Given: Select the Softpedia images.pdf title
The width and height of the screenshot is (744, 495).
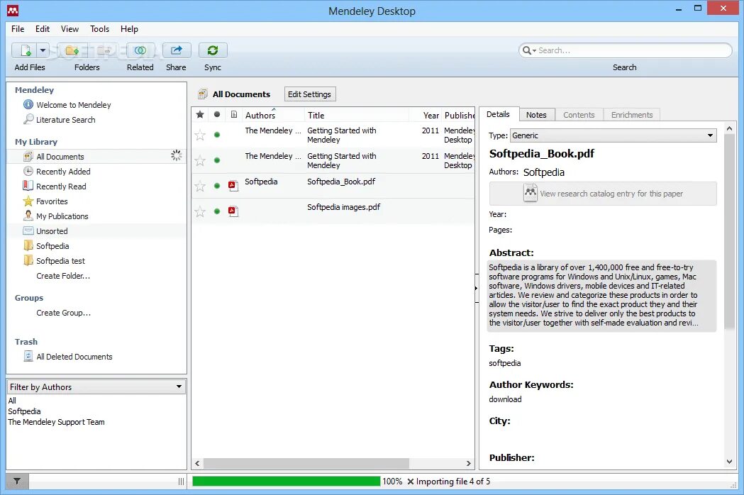Looking at the screenshot, I should tap(343, 207).
